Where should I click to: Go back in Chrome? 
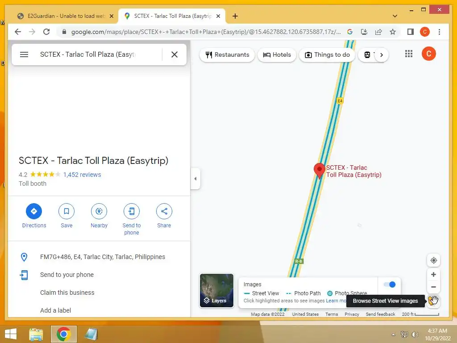click(x=18, y=32)
